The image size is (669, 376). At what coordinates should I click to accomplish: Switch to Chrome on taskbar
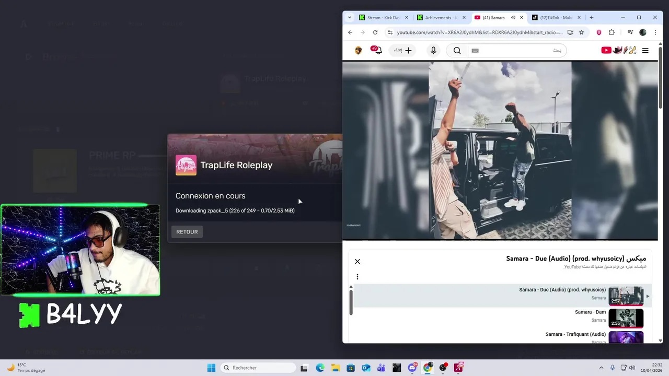[x=428, y=368]
